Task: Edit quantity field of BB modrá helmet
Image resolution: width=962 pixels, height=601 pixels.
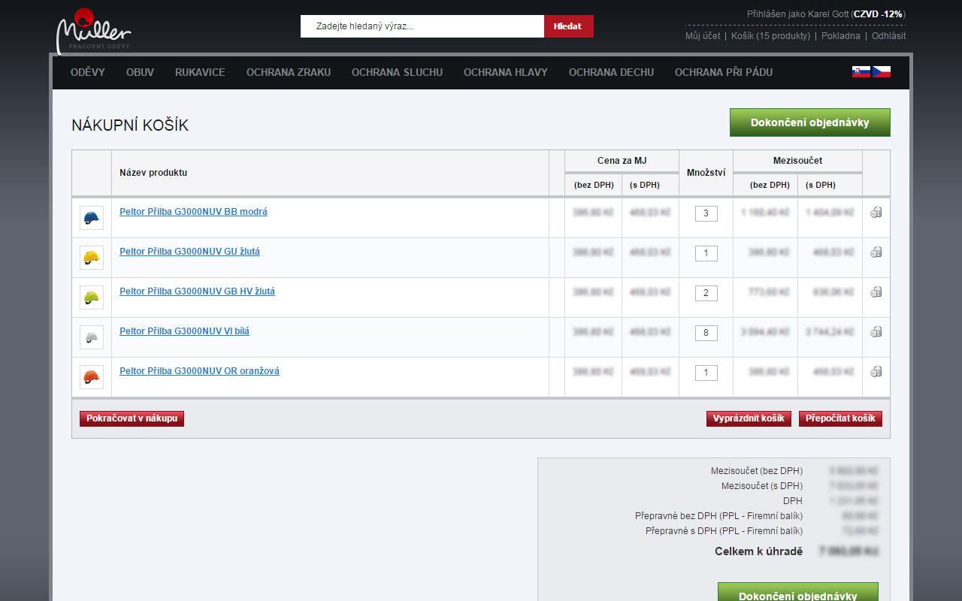Action: coord(706,213)
